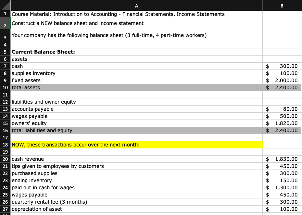Select row 16 header
The image size is (302, 215).
coord(5,131)
